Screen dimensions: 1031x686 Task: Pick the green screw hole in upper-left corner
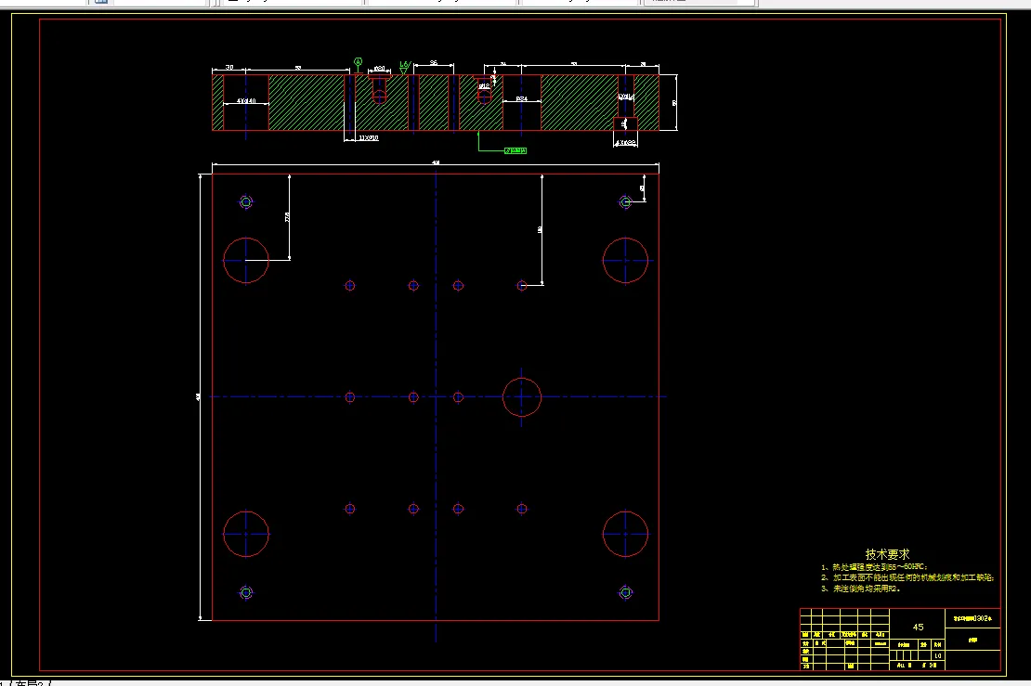click(246, 201)
